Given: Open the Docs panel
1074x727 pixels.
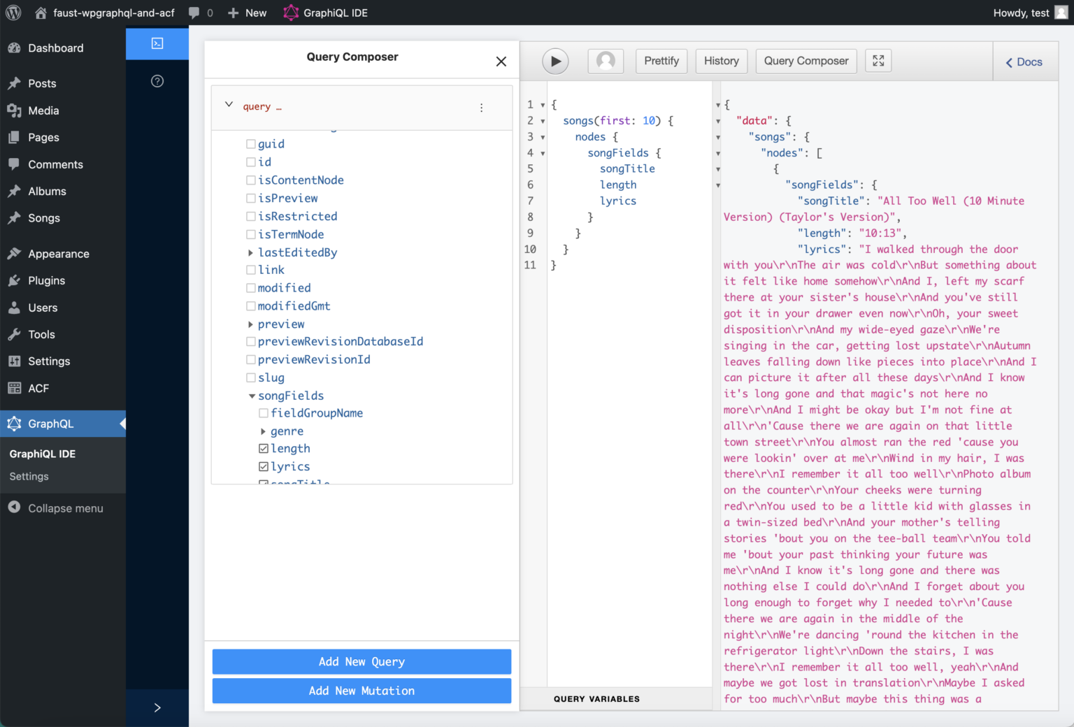Looking at the screenshot, I should click(1024, 62).
